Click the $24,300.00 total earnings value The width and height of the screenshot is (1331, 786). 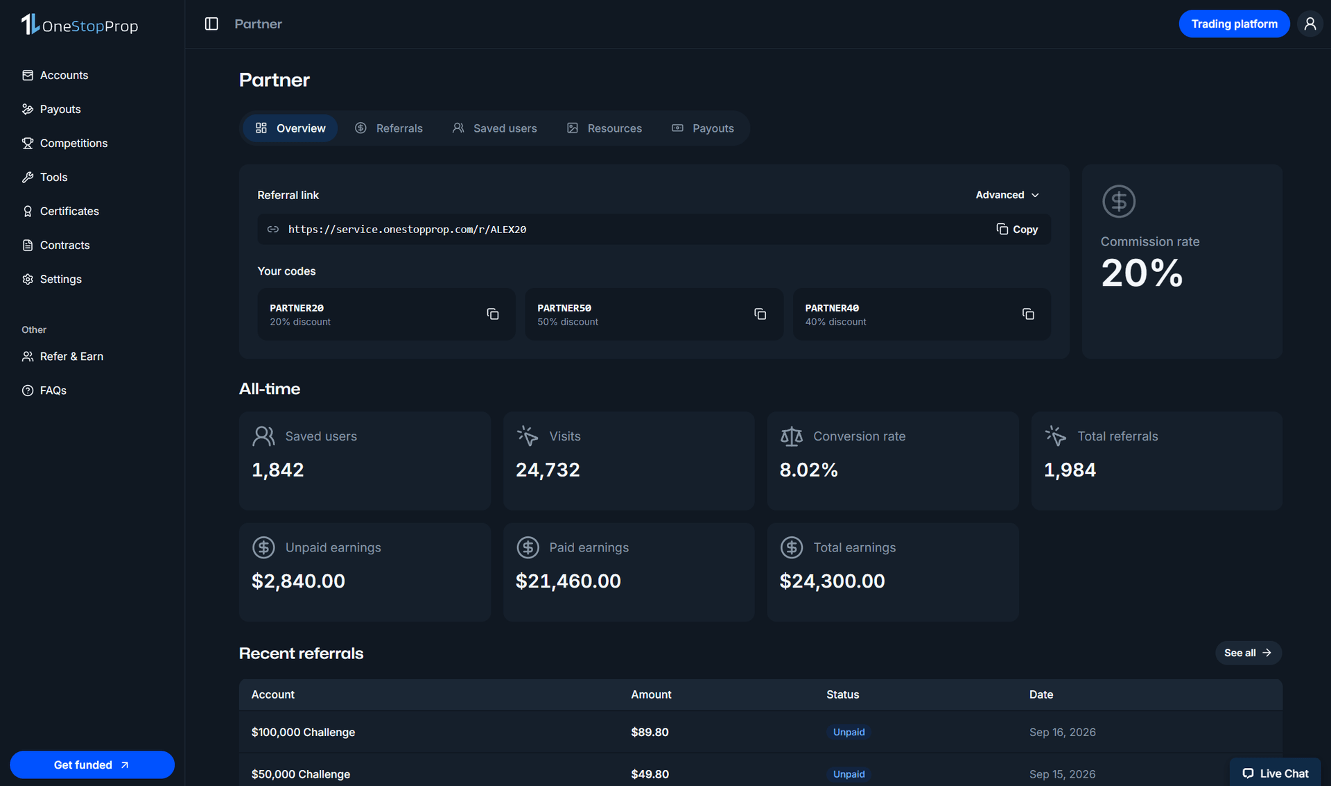coord(832,581)
